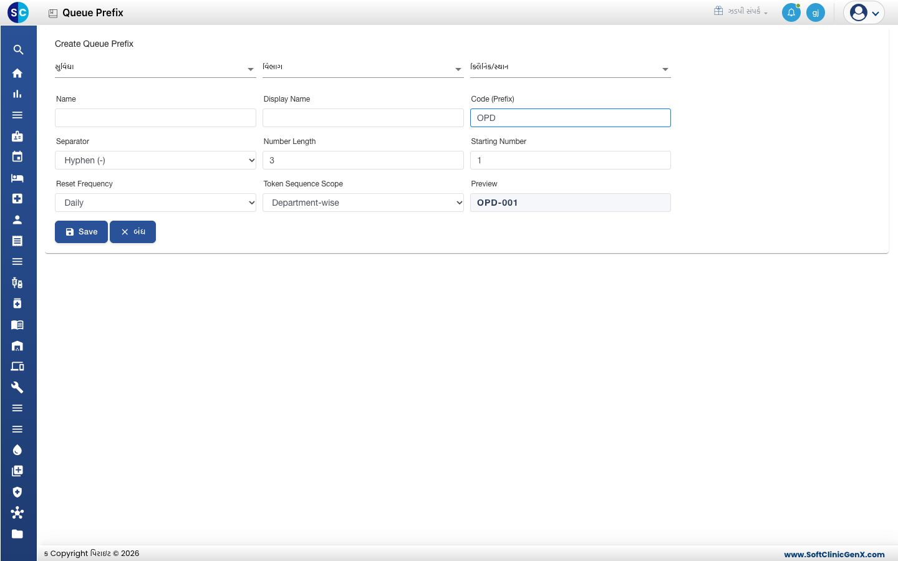898x561 pixels.
Task: Click the notification bell icon
Action: tap(791, 12)
